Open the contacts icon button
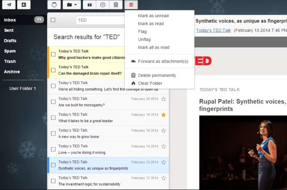Viewport: 287px width, 190px height. click(x=24, y=5)
